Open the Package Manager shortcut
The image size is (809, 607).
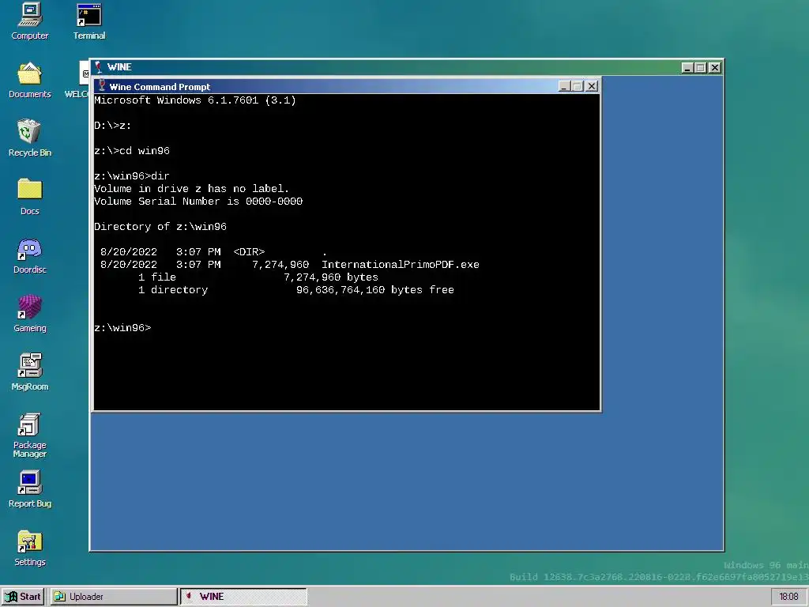coord(29,435)
